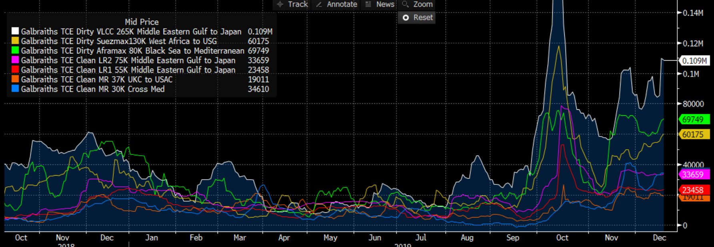Screen dimensions: 714x247
Task: Open the Annotate tool label
Action: pyautogui.click(x=342, y=4)
